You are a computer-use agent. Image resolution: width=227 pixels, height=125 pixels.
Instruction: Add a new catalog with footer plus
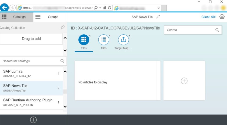(x=33, y=120)
